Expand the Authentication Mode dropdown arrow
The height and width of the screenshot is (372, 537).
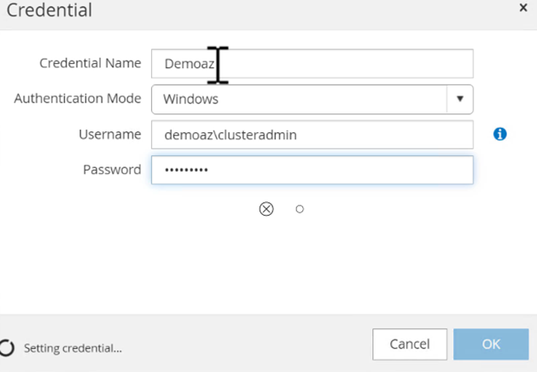pos(460,99)
